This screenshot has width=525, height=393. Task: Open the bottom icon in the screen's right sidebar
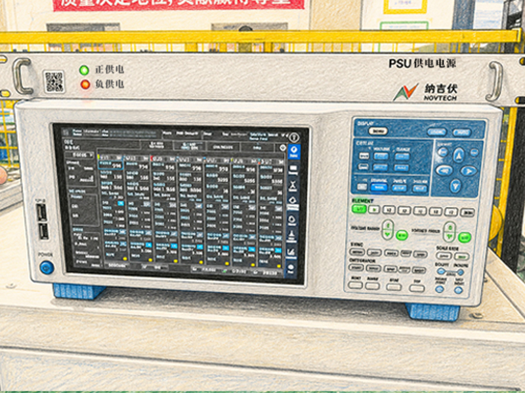click(291, 269)
